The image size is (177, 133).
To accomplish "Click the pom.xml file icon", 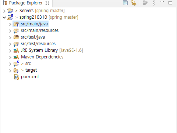I will (17, 77).
